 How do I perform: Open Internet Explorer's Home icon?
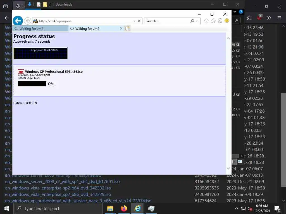point(206,21)
